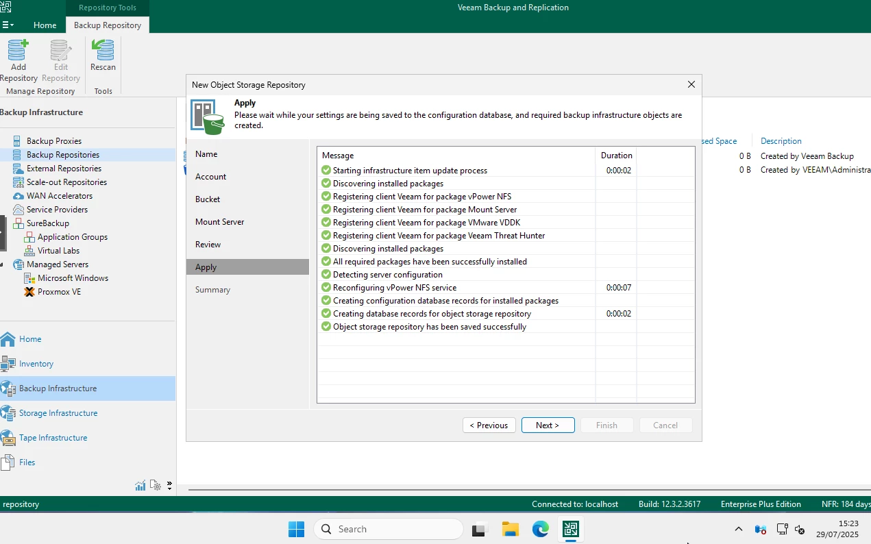Click the Next button
871x544 pixels.
click(548, 425)
